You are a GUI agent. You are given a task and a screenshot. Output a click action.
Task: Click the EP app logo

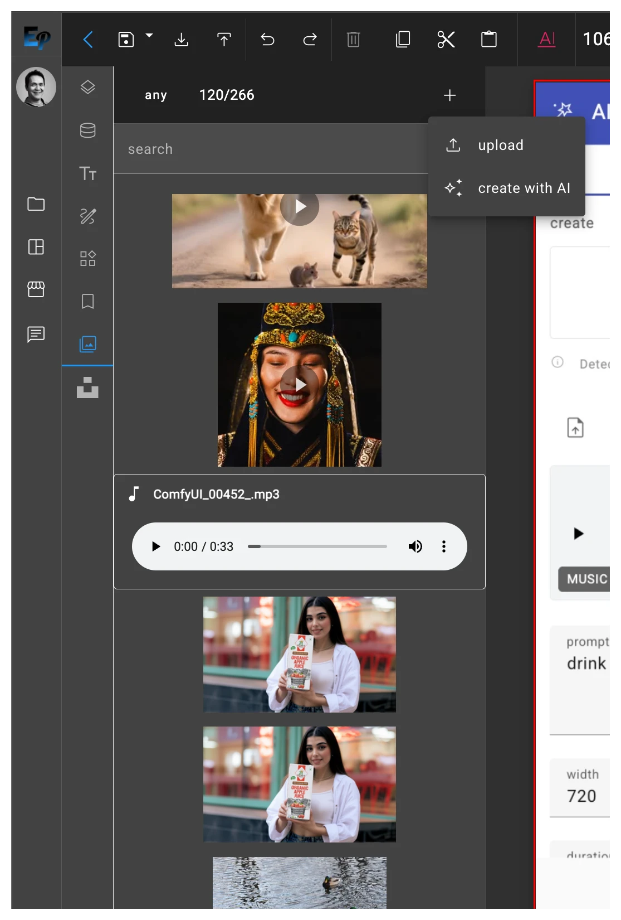(x=37, y=37)
